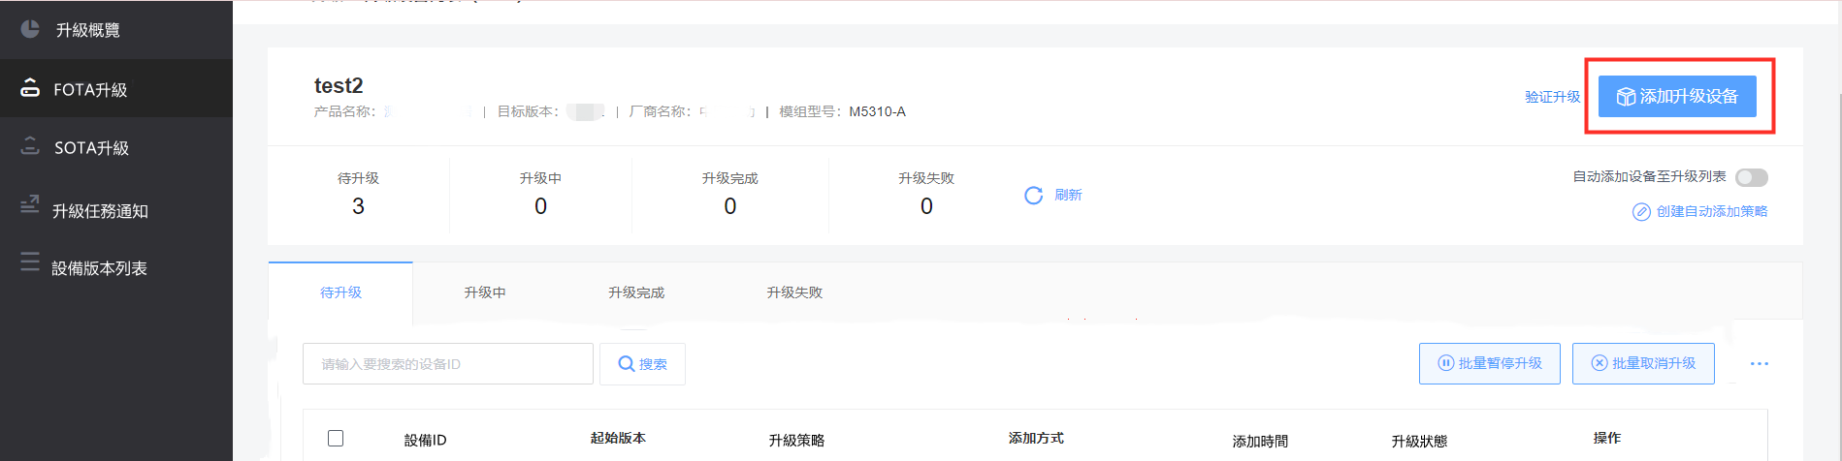
Task: Check the select-all checkbox in table header
Action: point(336,439)
